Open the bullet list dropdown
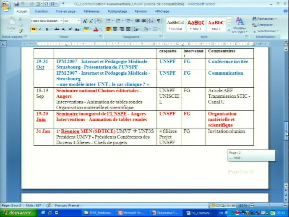 pos(112,21)
